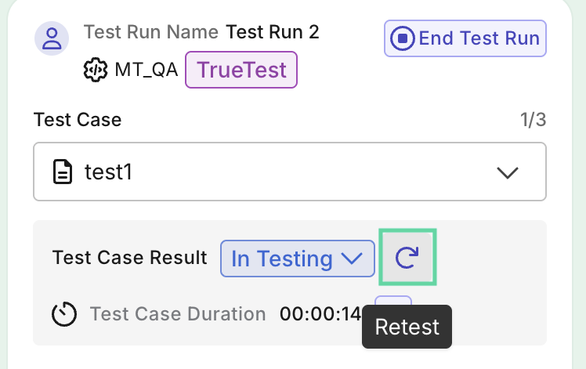Click the MT_QA project label
586x369 pixels.
pyautogui.click(x=146, y=70)
